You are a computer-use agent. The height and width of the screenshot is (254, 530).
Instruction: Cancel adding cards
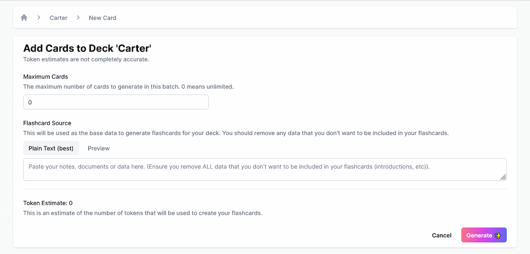pyautogui.click(x=442, y=235)
